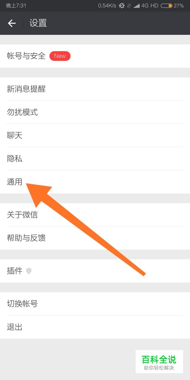Open the 通用 settings entry
This screenshot has width=190, height=380.
(x=95, y=182)
